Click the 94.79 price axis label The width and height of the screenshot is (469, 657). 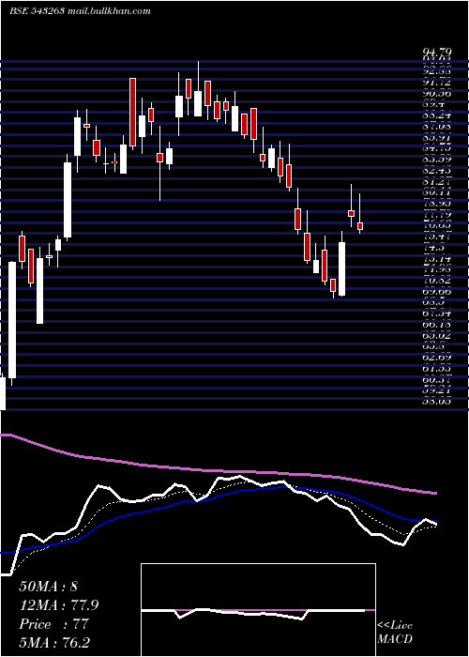pyautogui.click(x=437, y=52)
